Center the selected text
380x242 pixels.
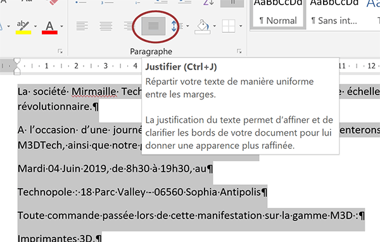point(106,26)
